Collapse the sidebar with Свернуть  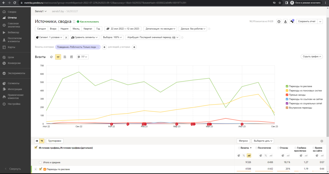pyautogui.click(x=13, y=169)
